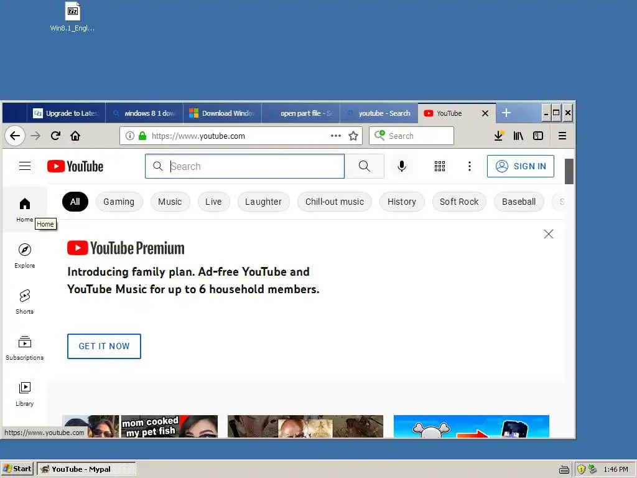The image size is (637, 478).
Task: Click the YouTube search magnifier button
Action: [365, 166]
